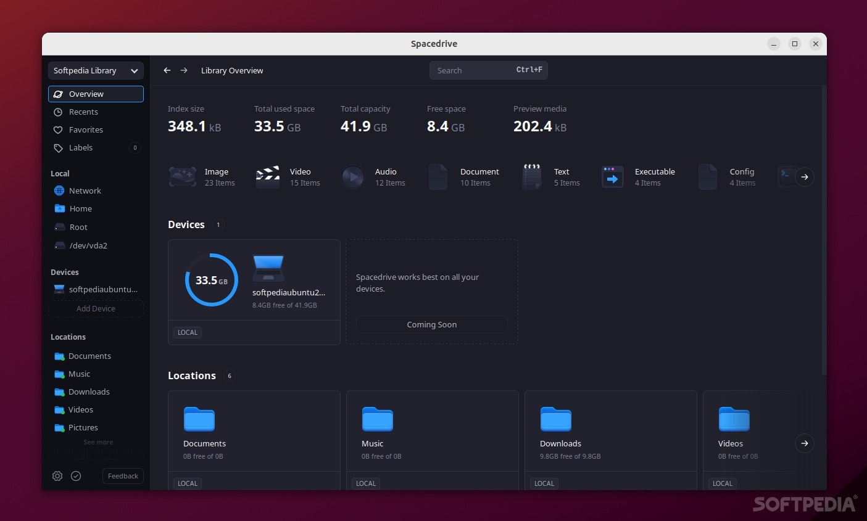Viewport: 867px width, 521px height.
Task: Click the Network globe icon
Action: (59, 191)
